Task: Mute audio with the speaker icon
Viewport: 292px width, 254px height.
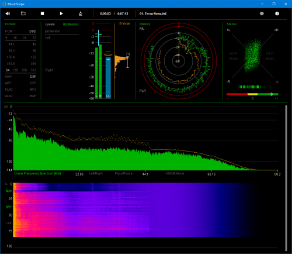Action: point(8,13)
